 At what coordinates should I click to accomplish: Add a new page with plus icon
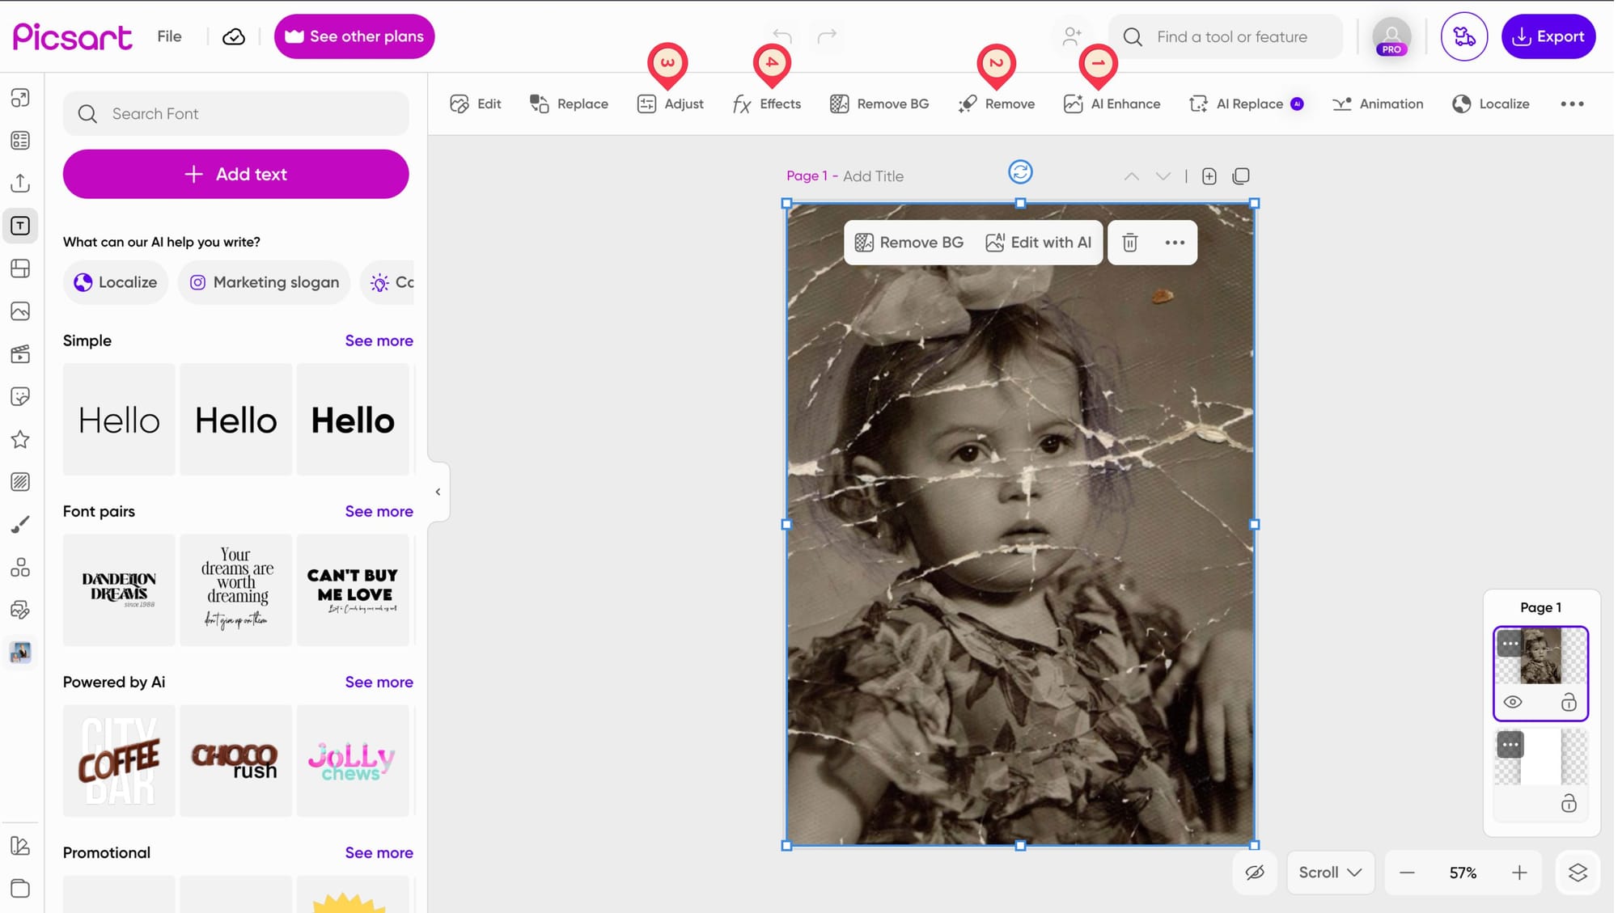click(x=1209, y=176)
